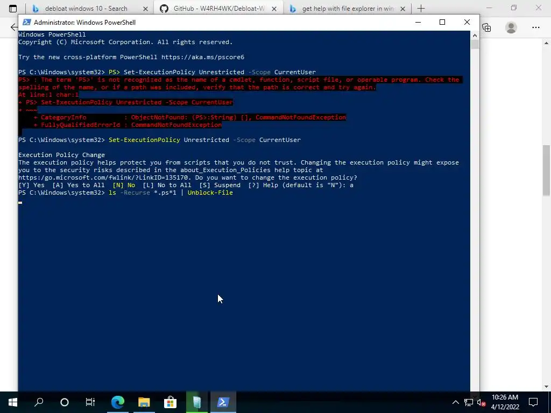Click the Edge page scrollbar thumb
Screen dimensions: 551x413
click(x=547, y=170)
